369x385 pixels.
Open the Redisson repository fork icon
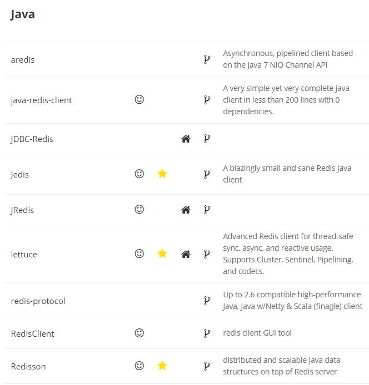[x=207, y=366]
